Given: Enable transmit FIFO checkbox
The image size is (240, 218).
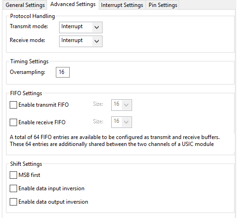Looking at the screenshot, I should [x=13, y=105].
